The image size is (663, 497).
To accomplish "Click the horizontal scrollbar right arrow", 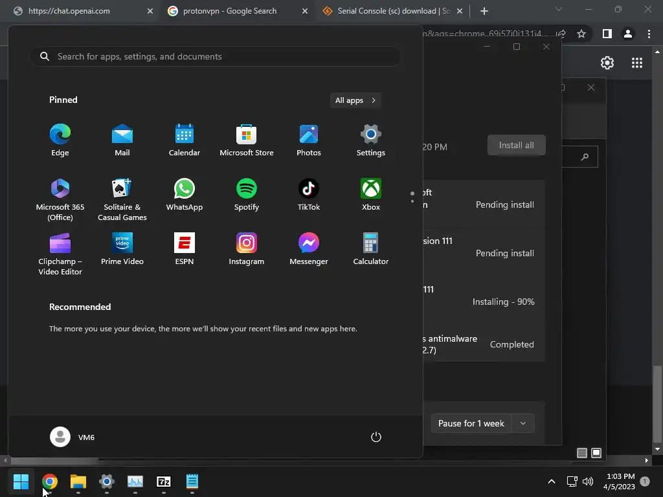I will (647, 460).
